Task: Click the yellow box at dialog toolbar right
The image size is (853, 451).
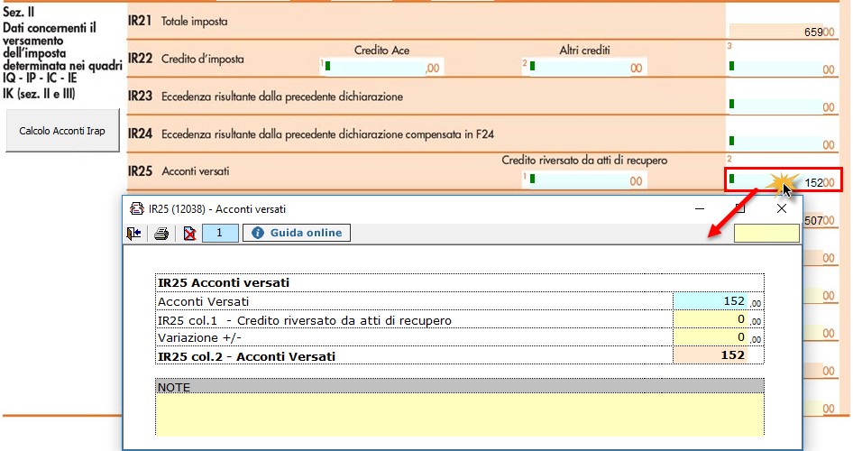Action: coord(766,234)
